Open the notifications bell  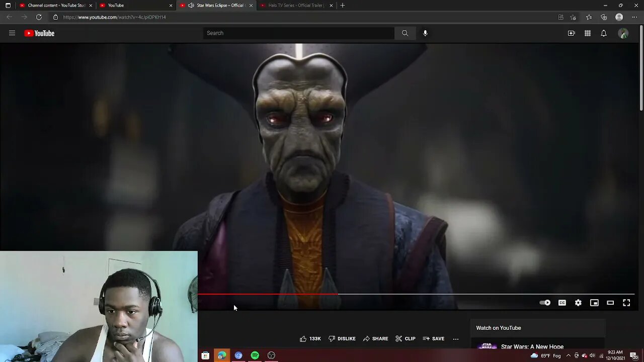point(604,33)
